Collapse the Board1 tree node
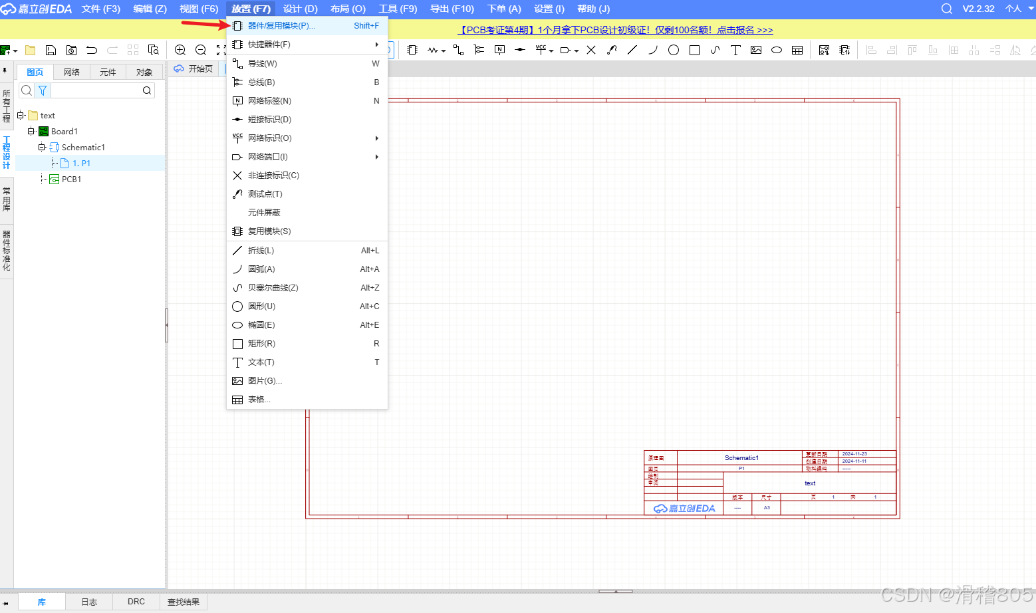Screen dimensions: 1036x613 point(31,131)
